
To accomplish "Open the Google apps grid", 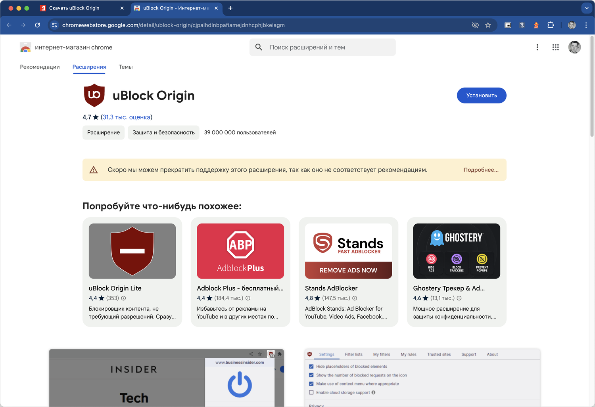I will (x=555, y=47).
